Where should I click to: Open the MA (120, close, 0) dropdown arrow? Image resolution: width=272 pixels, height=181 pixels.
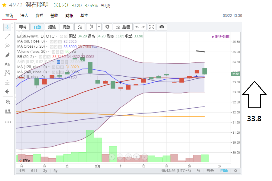[49, 67]
